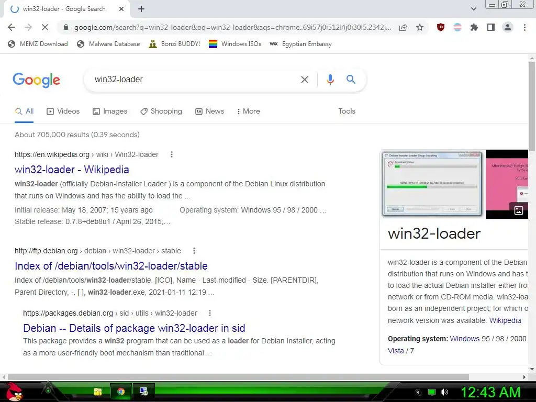Open options for the Wikipedia result
This screenshot has height=402, width=536.
(x=172, y=154)
